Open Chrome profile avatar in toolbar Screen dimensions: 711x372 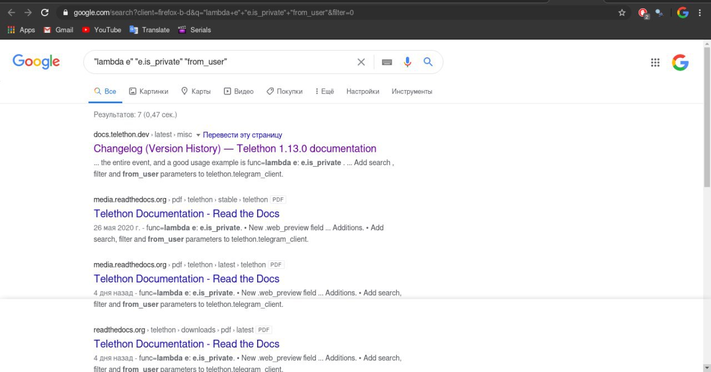[683, 12]
